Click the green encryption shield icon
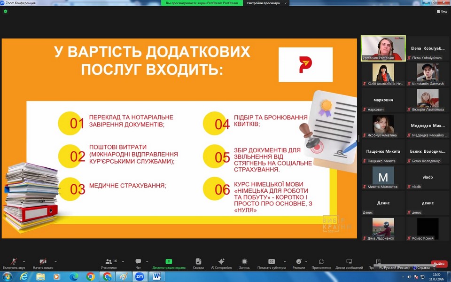Viewport: 451px width, 282px height. (x=6, y=11)
